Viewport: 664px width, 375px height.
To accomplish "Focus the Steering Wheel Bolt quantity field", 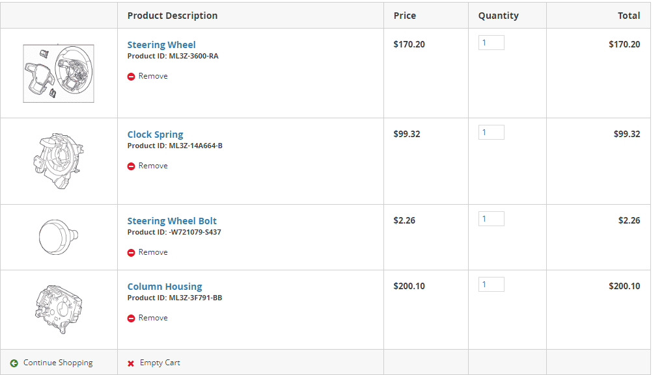I will click(491, 219).
